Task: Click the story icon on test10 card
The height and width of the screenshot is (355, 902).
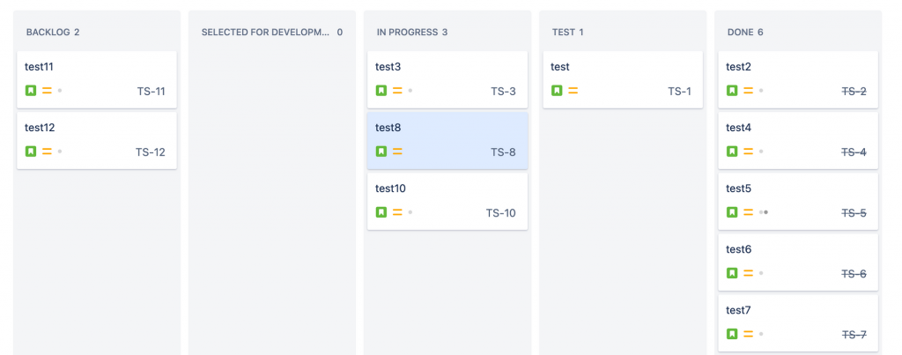Action: coord(381,212)
